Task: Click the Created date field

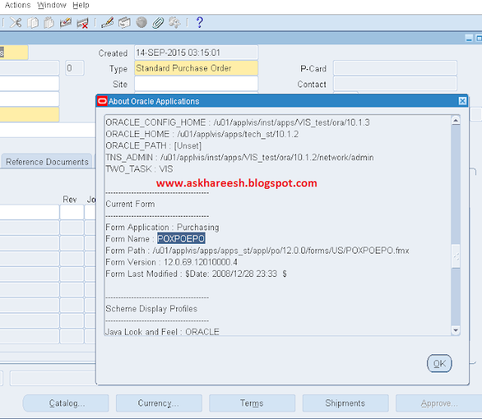Action: (x=196, y=53)
